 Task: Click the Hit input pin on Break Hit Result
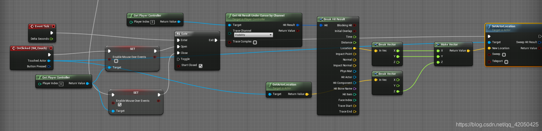pos(321,25)
